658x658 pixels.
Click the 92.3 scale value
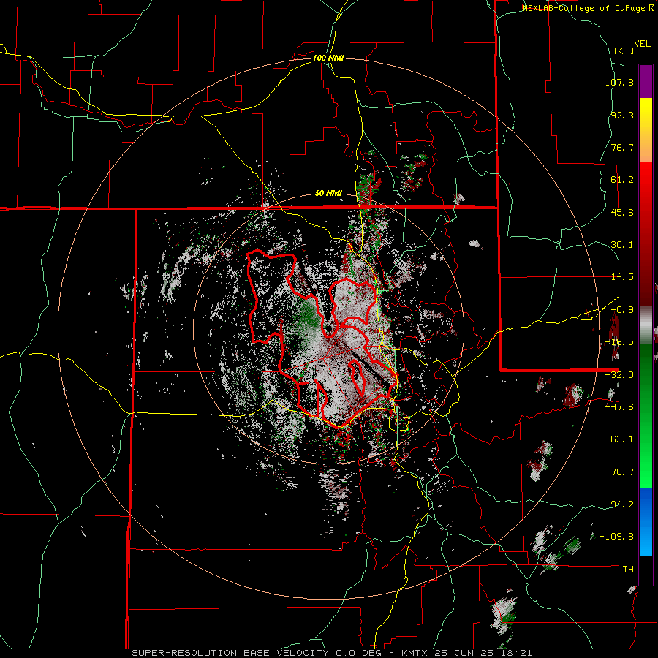point(622,115)
